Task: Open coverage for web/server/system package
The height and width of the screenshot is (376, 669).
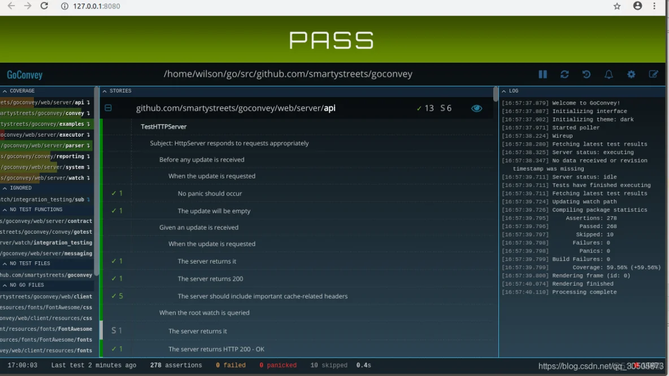Action: point(46,167)
